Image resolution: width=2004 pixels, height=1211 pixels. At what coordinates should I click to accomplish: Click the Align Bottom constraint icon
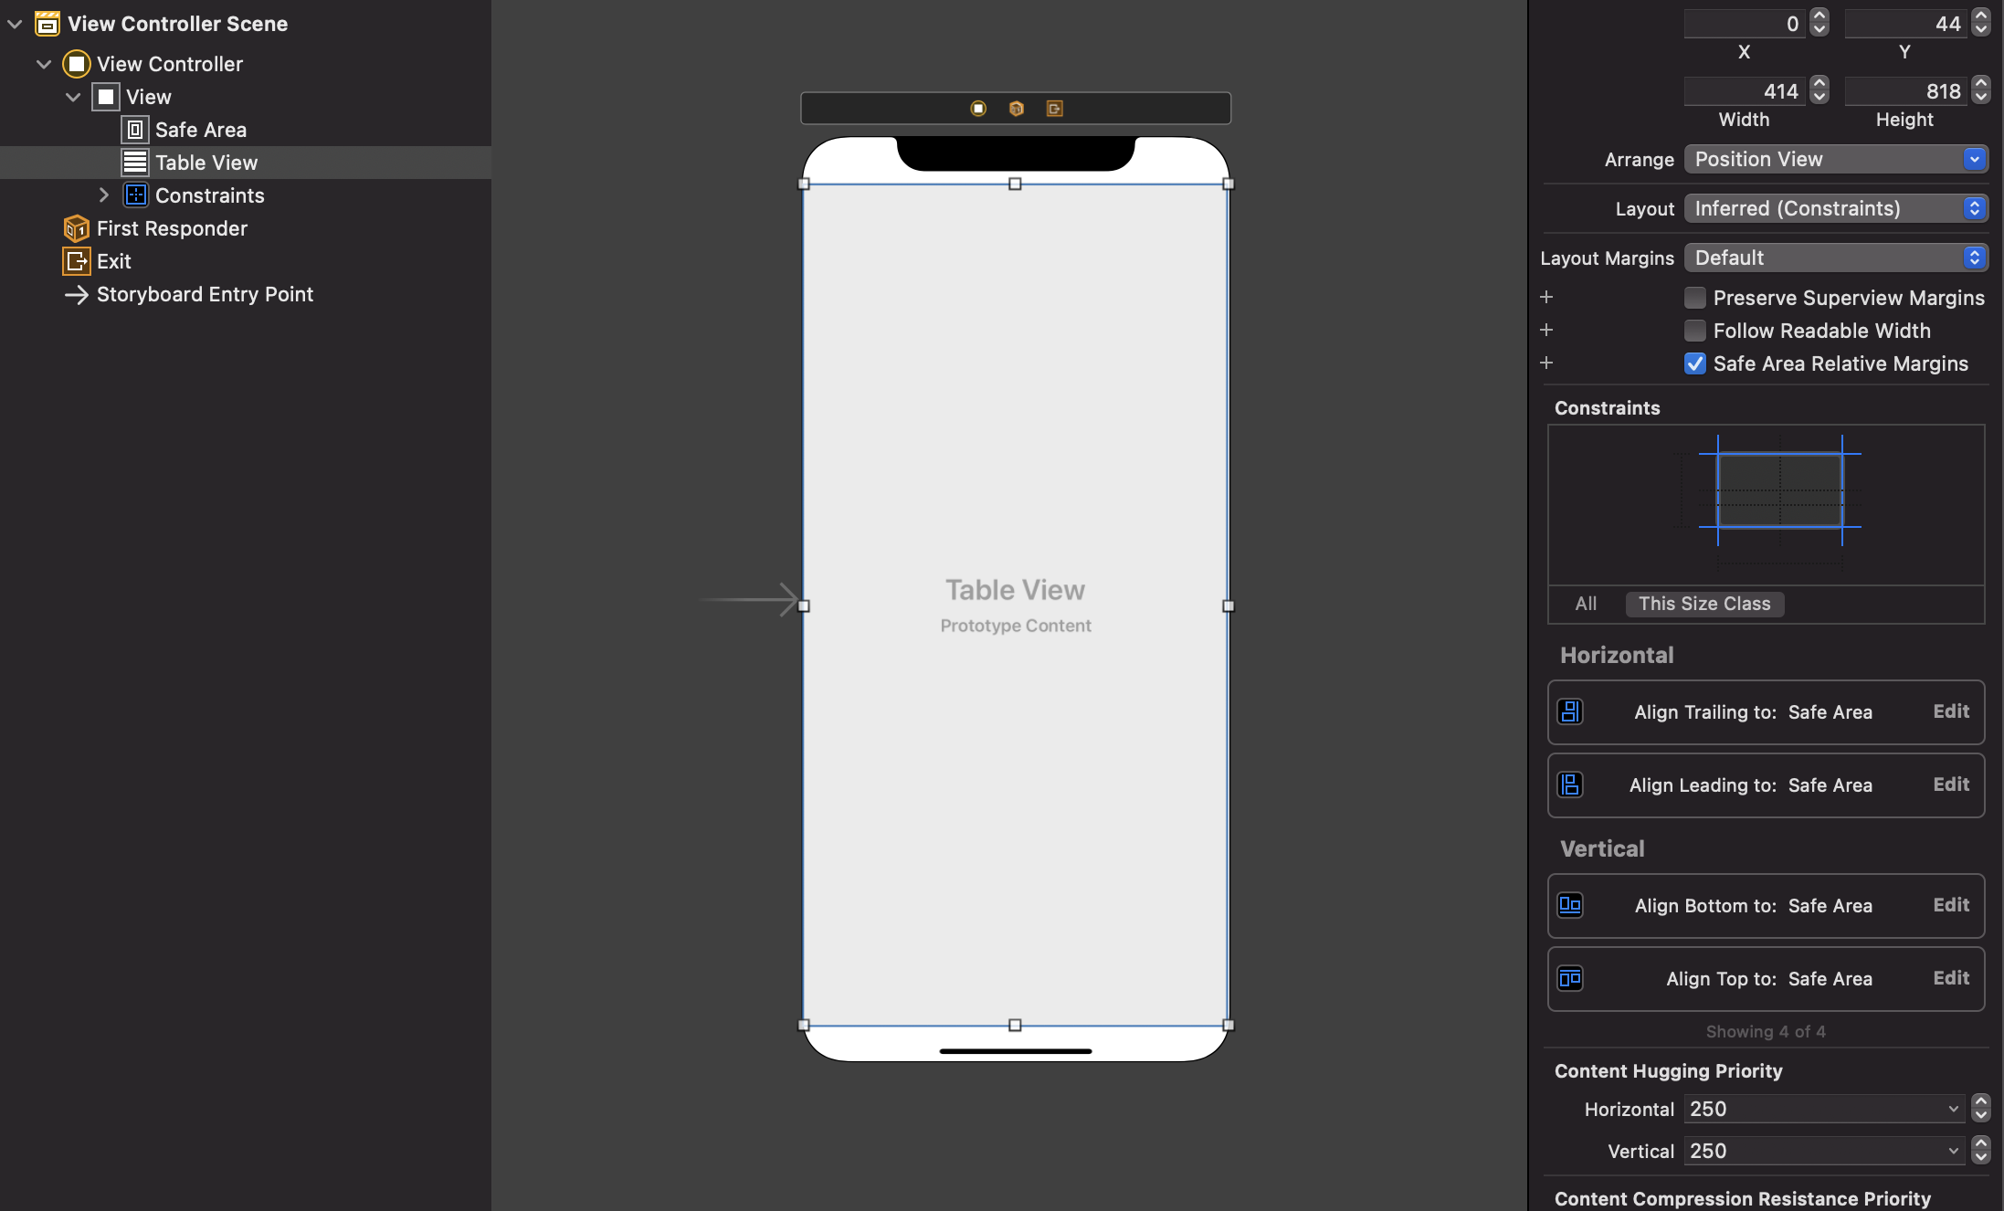(1570, 905)
